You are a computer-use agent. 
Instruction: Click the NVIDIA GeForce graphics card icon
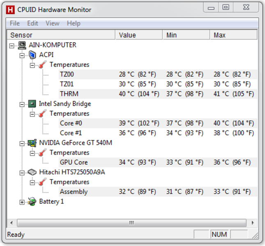(x=32, y=143)
